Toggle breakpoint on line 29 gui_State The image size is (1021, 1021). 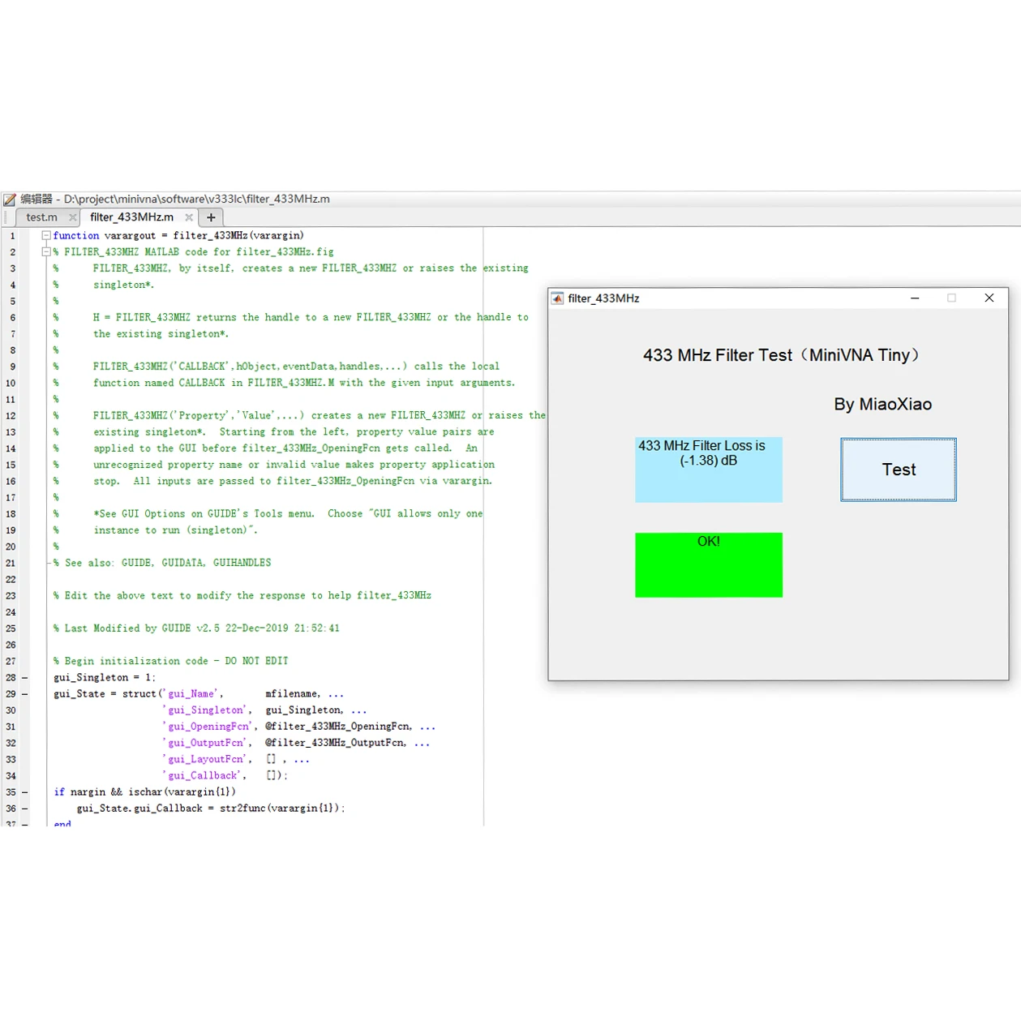pyautogui.click(x=24, y=694)
